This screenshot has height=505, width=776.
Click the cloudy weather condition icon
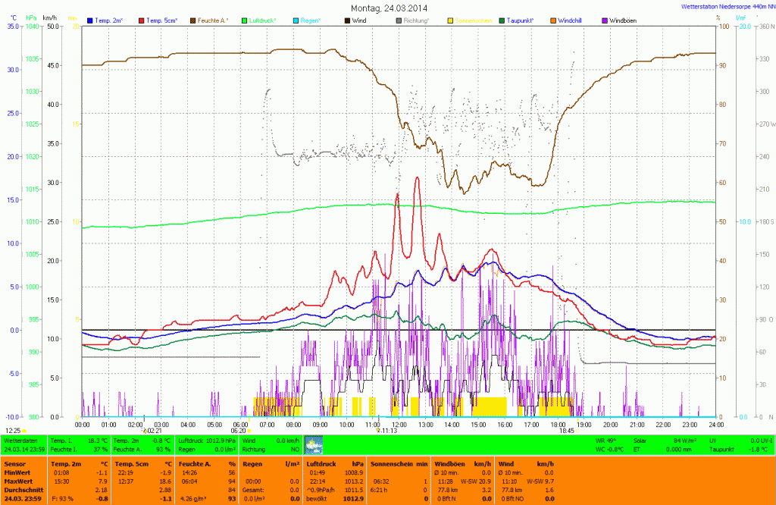coord(313,444)
